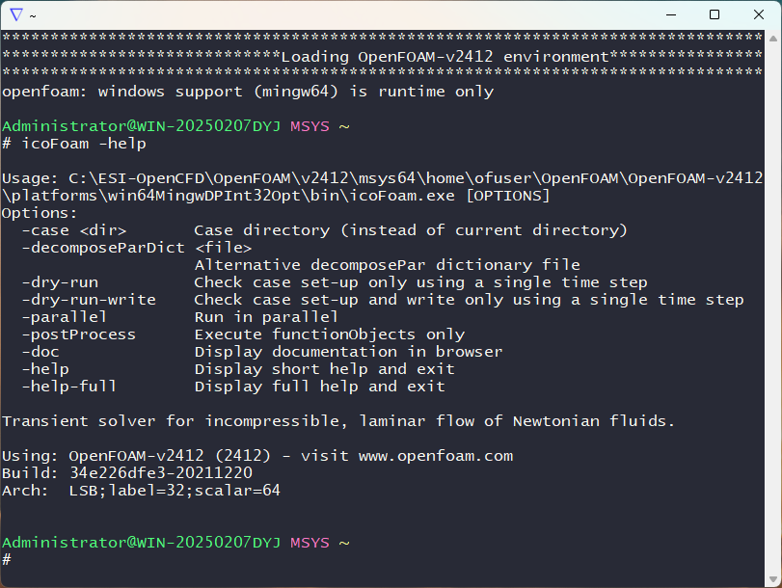This screenshot has width=782, height=588.
Task: Click the scrollbar down arrow
Action: pyautogui.click(x=773, y=579)
